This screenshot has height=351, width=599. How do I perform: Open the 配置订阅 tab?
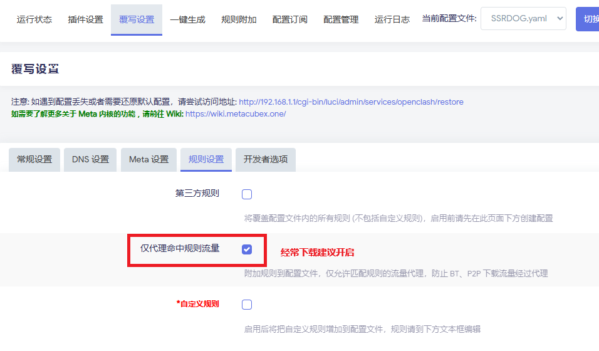click(x=290, y=19)
